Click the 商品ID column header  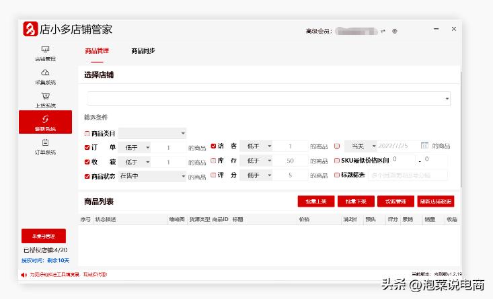coord(220,219)
